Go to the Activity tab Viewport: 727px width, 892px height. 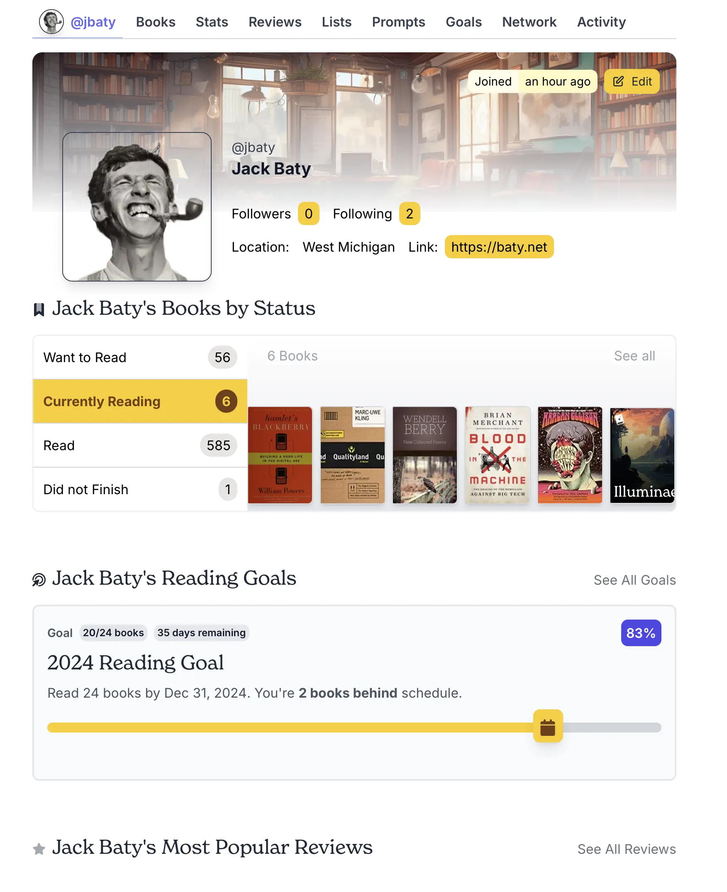coord(601,22)
